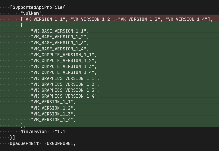Click the "VK_GRAPHICS_VERSION_1_4" string
Image resolution: width=219 pixels, height=151 pixels.
point(65,96)
